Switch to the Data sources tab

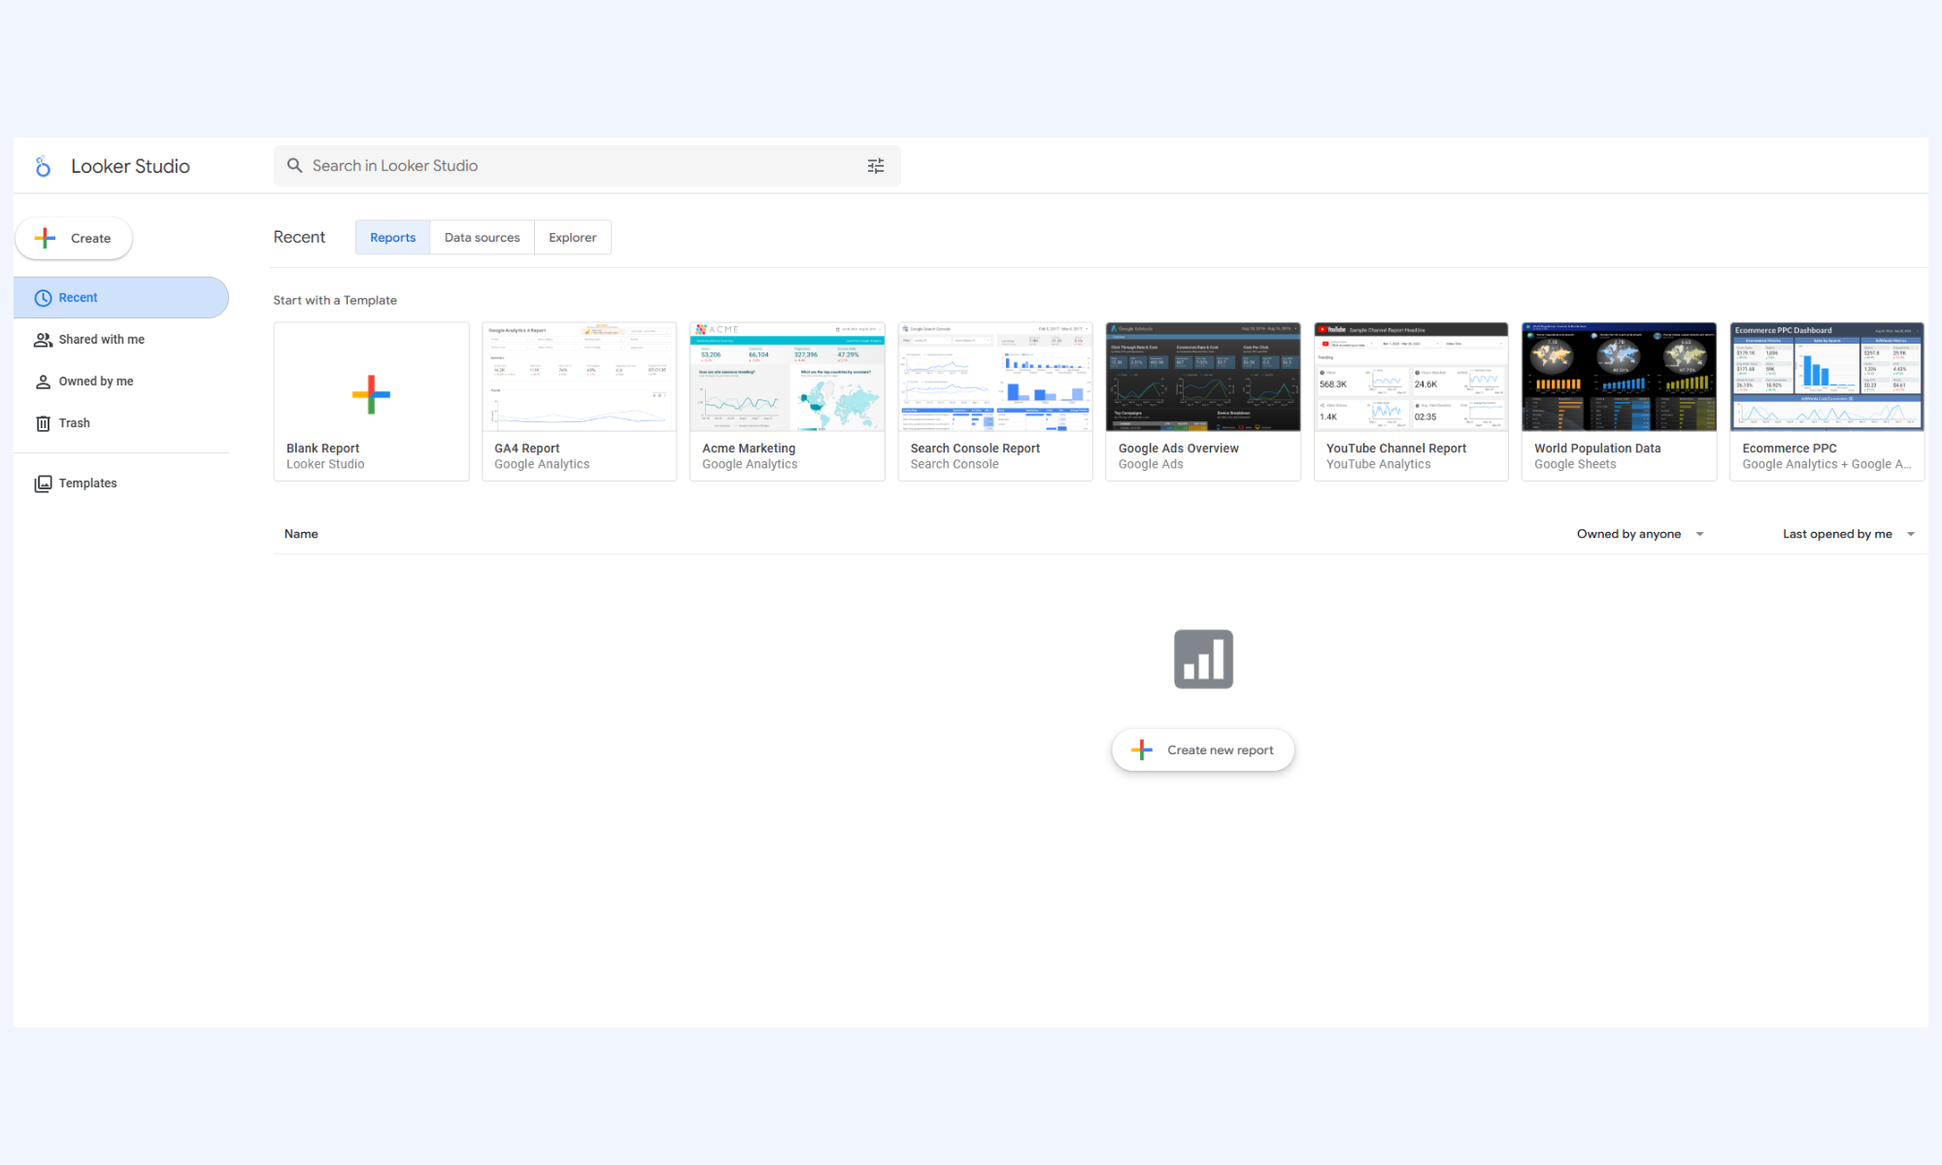[482, 237]
